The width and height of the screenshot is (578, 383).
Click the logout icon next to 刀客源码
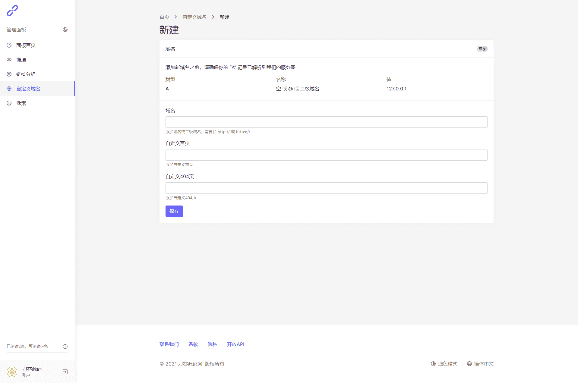click(x=65, y=372)
